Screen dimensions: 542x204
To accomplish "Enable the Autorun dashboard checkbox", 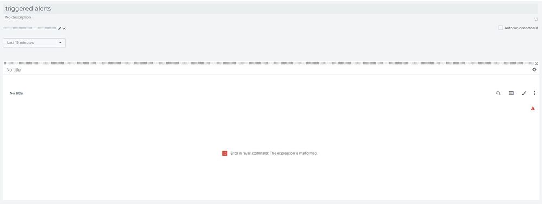I will tap(501, 28).
